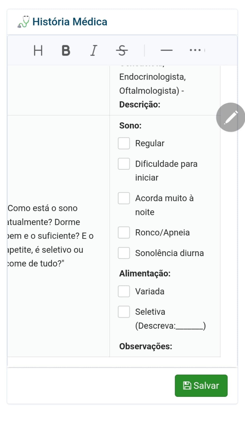The height and width of the screenshot is (429, 245).
Task: Click the floating pencil edit button
Action: 231,117
